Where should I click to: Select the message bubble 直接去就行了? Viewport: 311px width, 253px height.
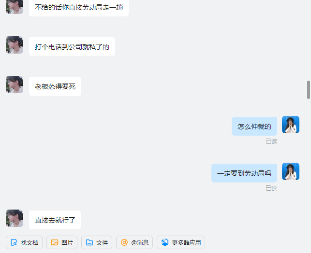click(x=55, y=220)
